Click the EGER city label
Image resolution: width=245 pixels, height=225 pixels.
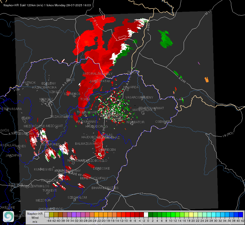(26, 118)
